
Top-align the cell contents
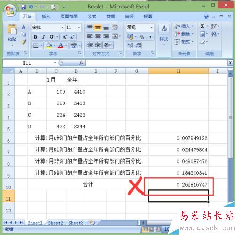[x=90, y=27]
